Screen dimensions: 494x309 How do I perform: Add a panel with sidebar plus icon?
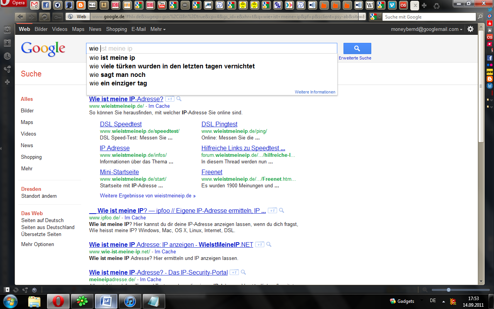click(7, 82)
